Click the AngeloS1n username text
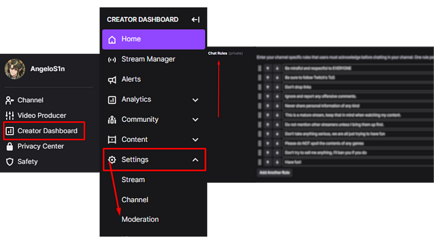The height and width of the screenshot is (244, 434). (x=48, y=69)
